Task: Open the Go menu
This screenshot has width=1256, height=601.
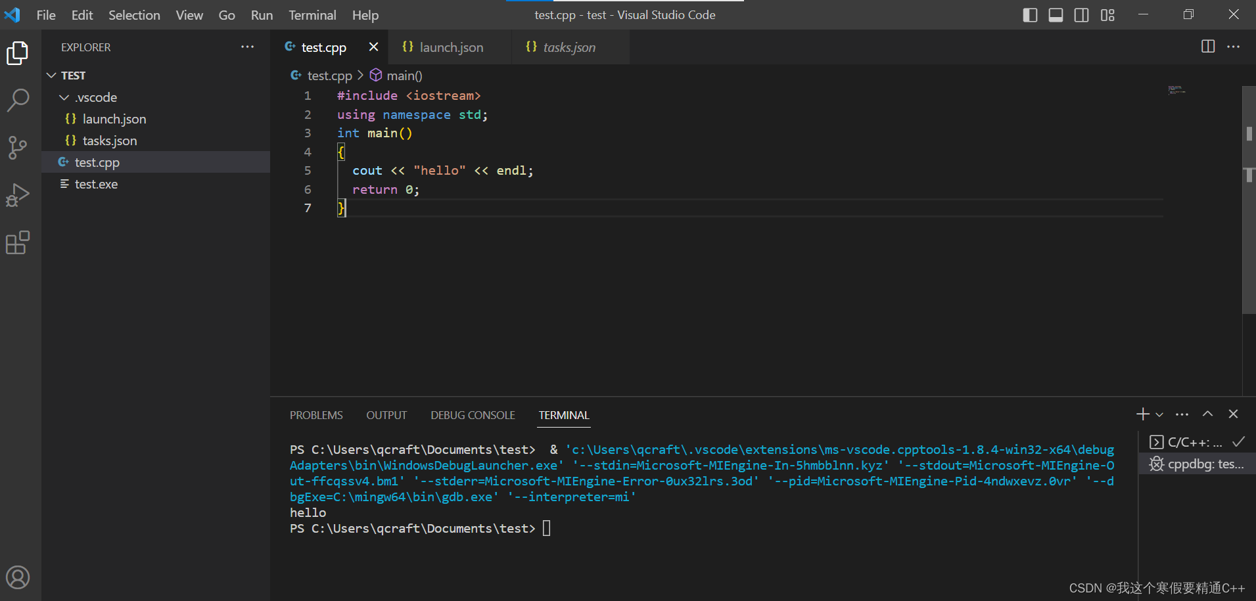Action: click(227, 15)
